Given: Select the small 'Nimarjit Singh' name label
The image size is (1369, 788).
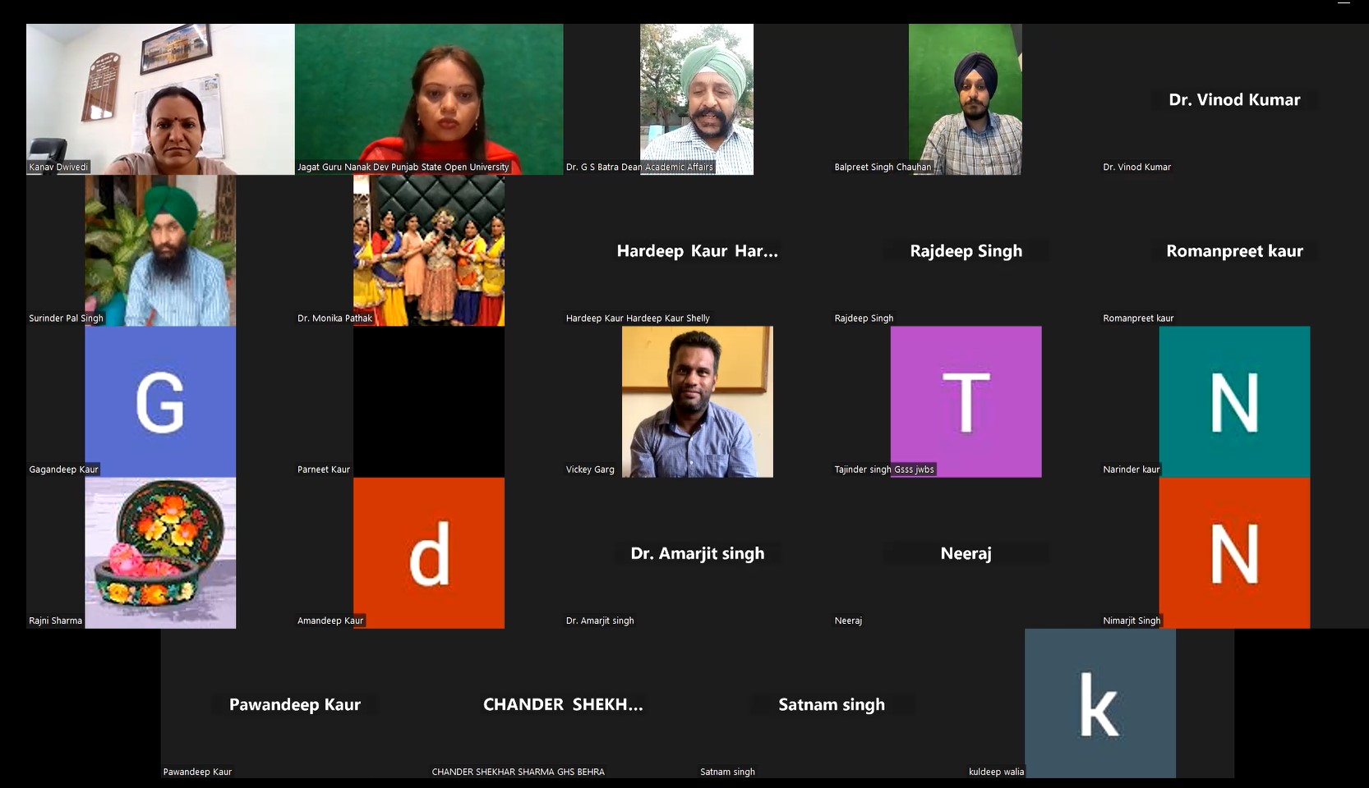Looking at the screenshot, I should coord(1132,621).
